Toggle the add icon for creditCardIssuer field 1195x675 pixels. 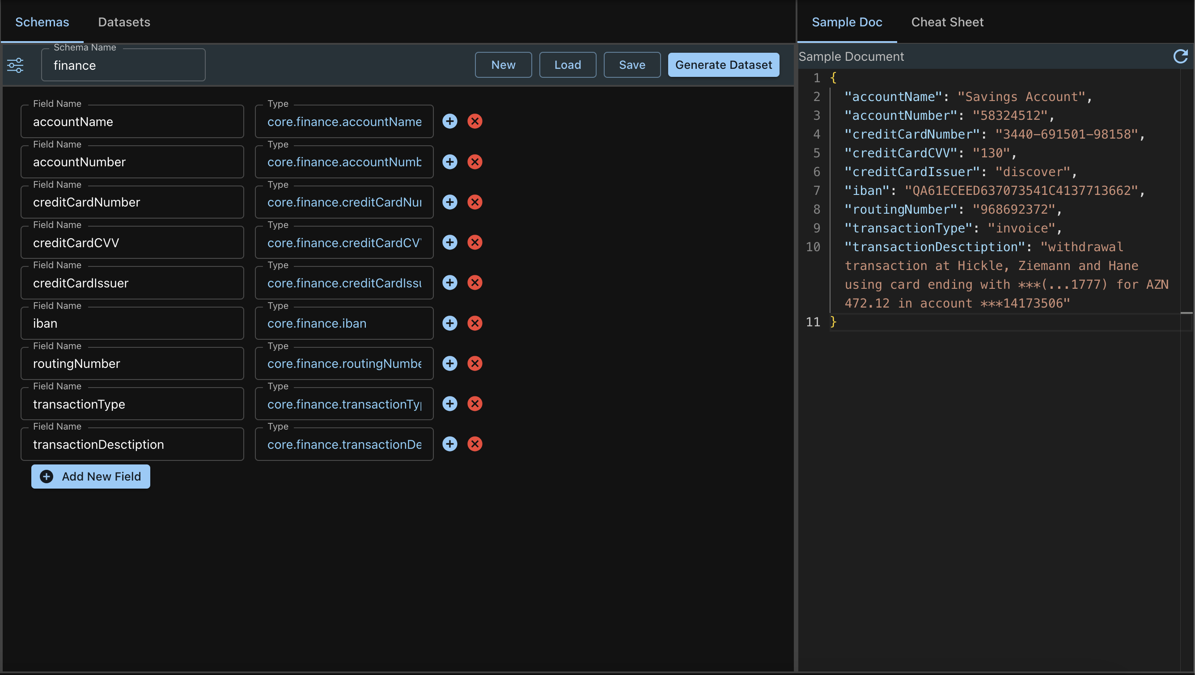coord(450,282)
